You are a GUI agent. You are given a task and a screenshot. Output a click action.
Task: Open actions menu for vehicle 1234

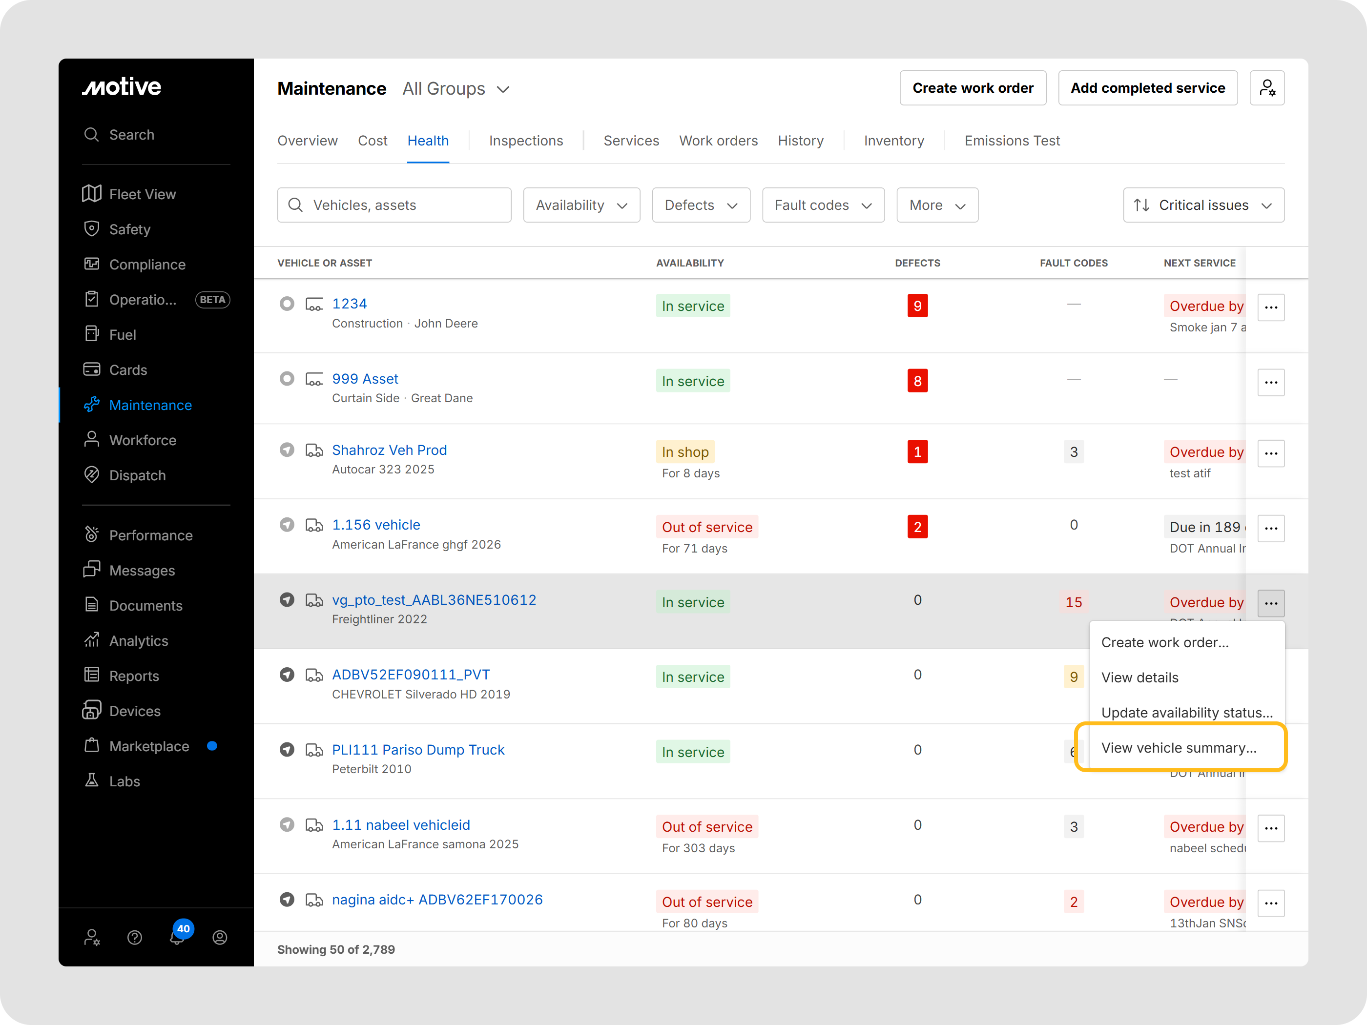(x=1271, y=307)
